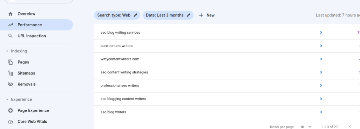Select query 'seo blogging content writers'
This screenshot has height=129, width=360.
click(123, 99)
